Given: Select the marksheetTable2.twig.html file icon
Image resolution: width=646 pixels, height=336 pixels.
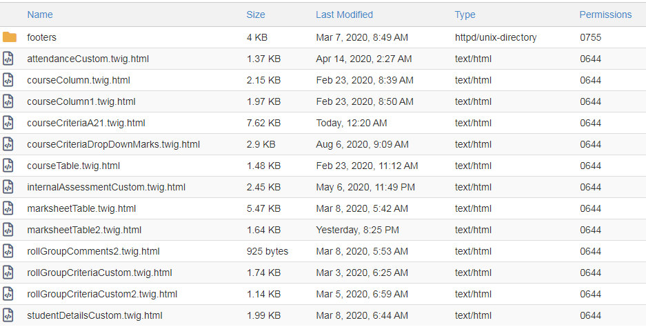Looking at the screenshot, I should (x=8, y=230).
